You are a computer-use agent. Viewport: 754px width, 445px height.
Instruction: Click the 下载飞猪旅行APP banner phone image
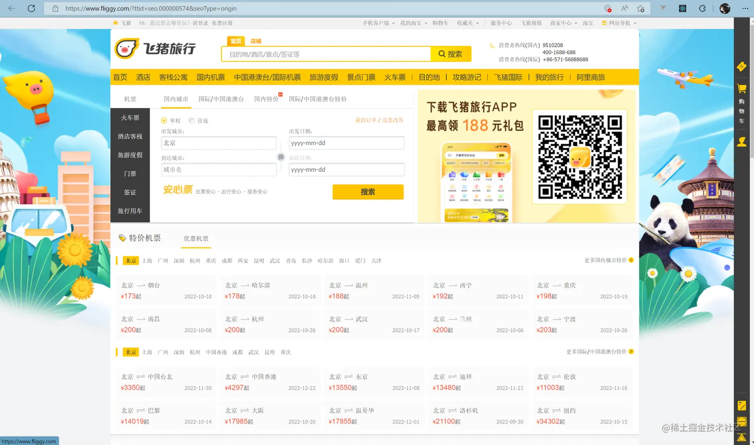[477, 182]
